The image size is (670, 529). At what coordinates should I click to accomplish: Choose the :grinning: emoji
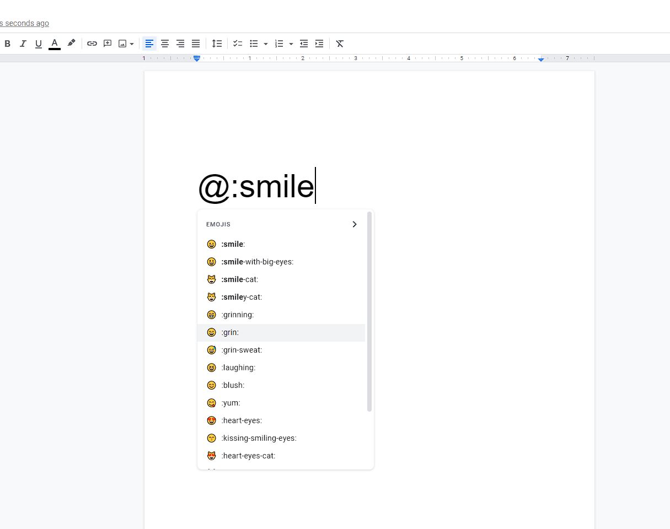click(x=281, y=315)
